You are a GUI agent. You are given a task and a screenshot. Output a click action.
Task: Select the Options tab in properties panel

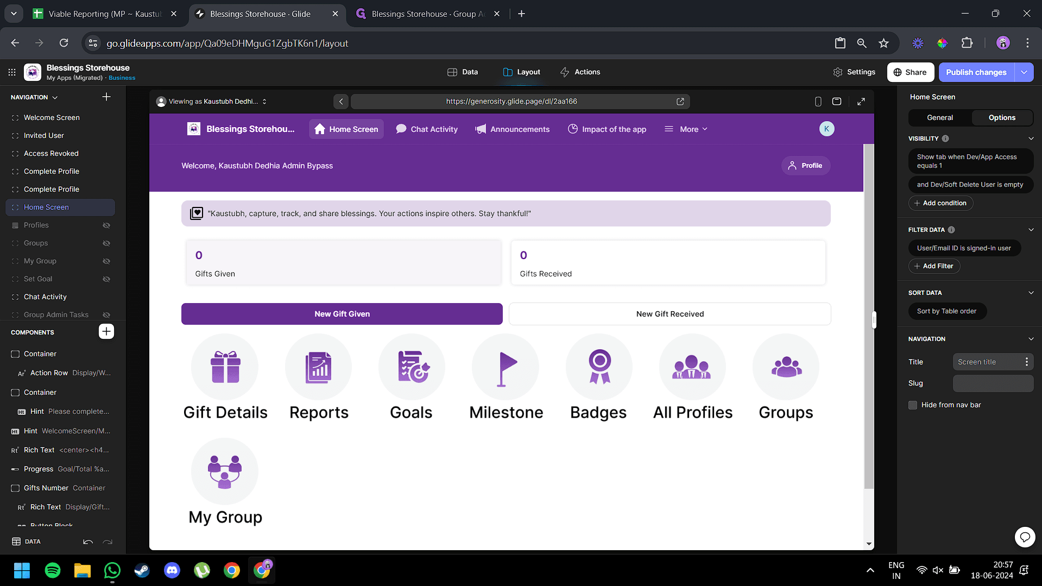[x=1002, y=118]
